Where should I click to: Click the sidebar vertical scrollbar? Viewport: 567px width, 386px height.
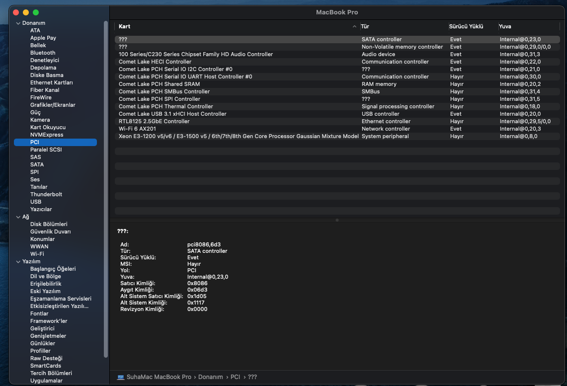(106, 189)
